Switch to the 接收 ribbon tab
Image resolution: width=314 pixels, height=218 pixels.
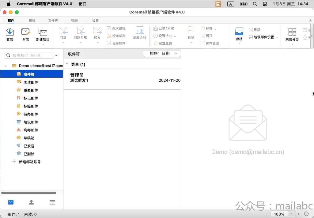pyautogui.click(x=32, y=21)
